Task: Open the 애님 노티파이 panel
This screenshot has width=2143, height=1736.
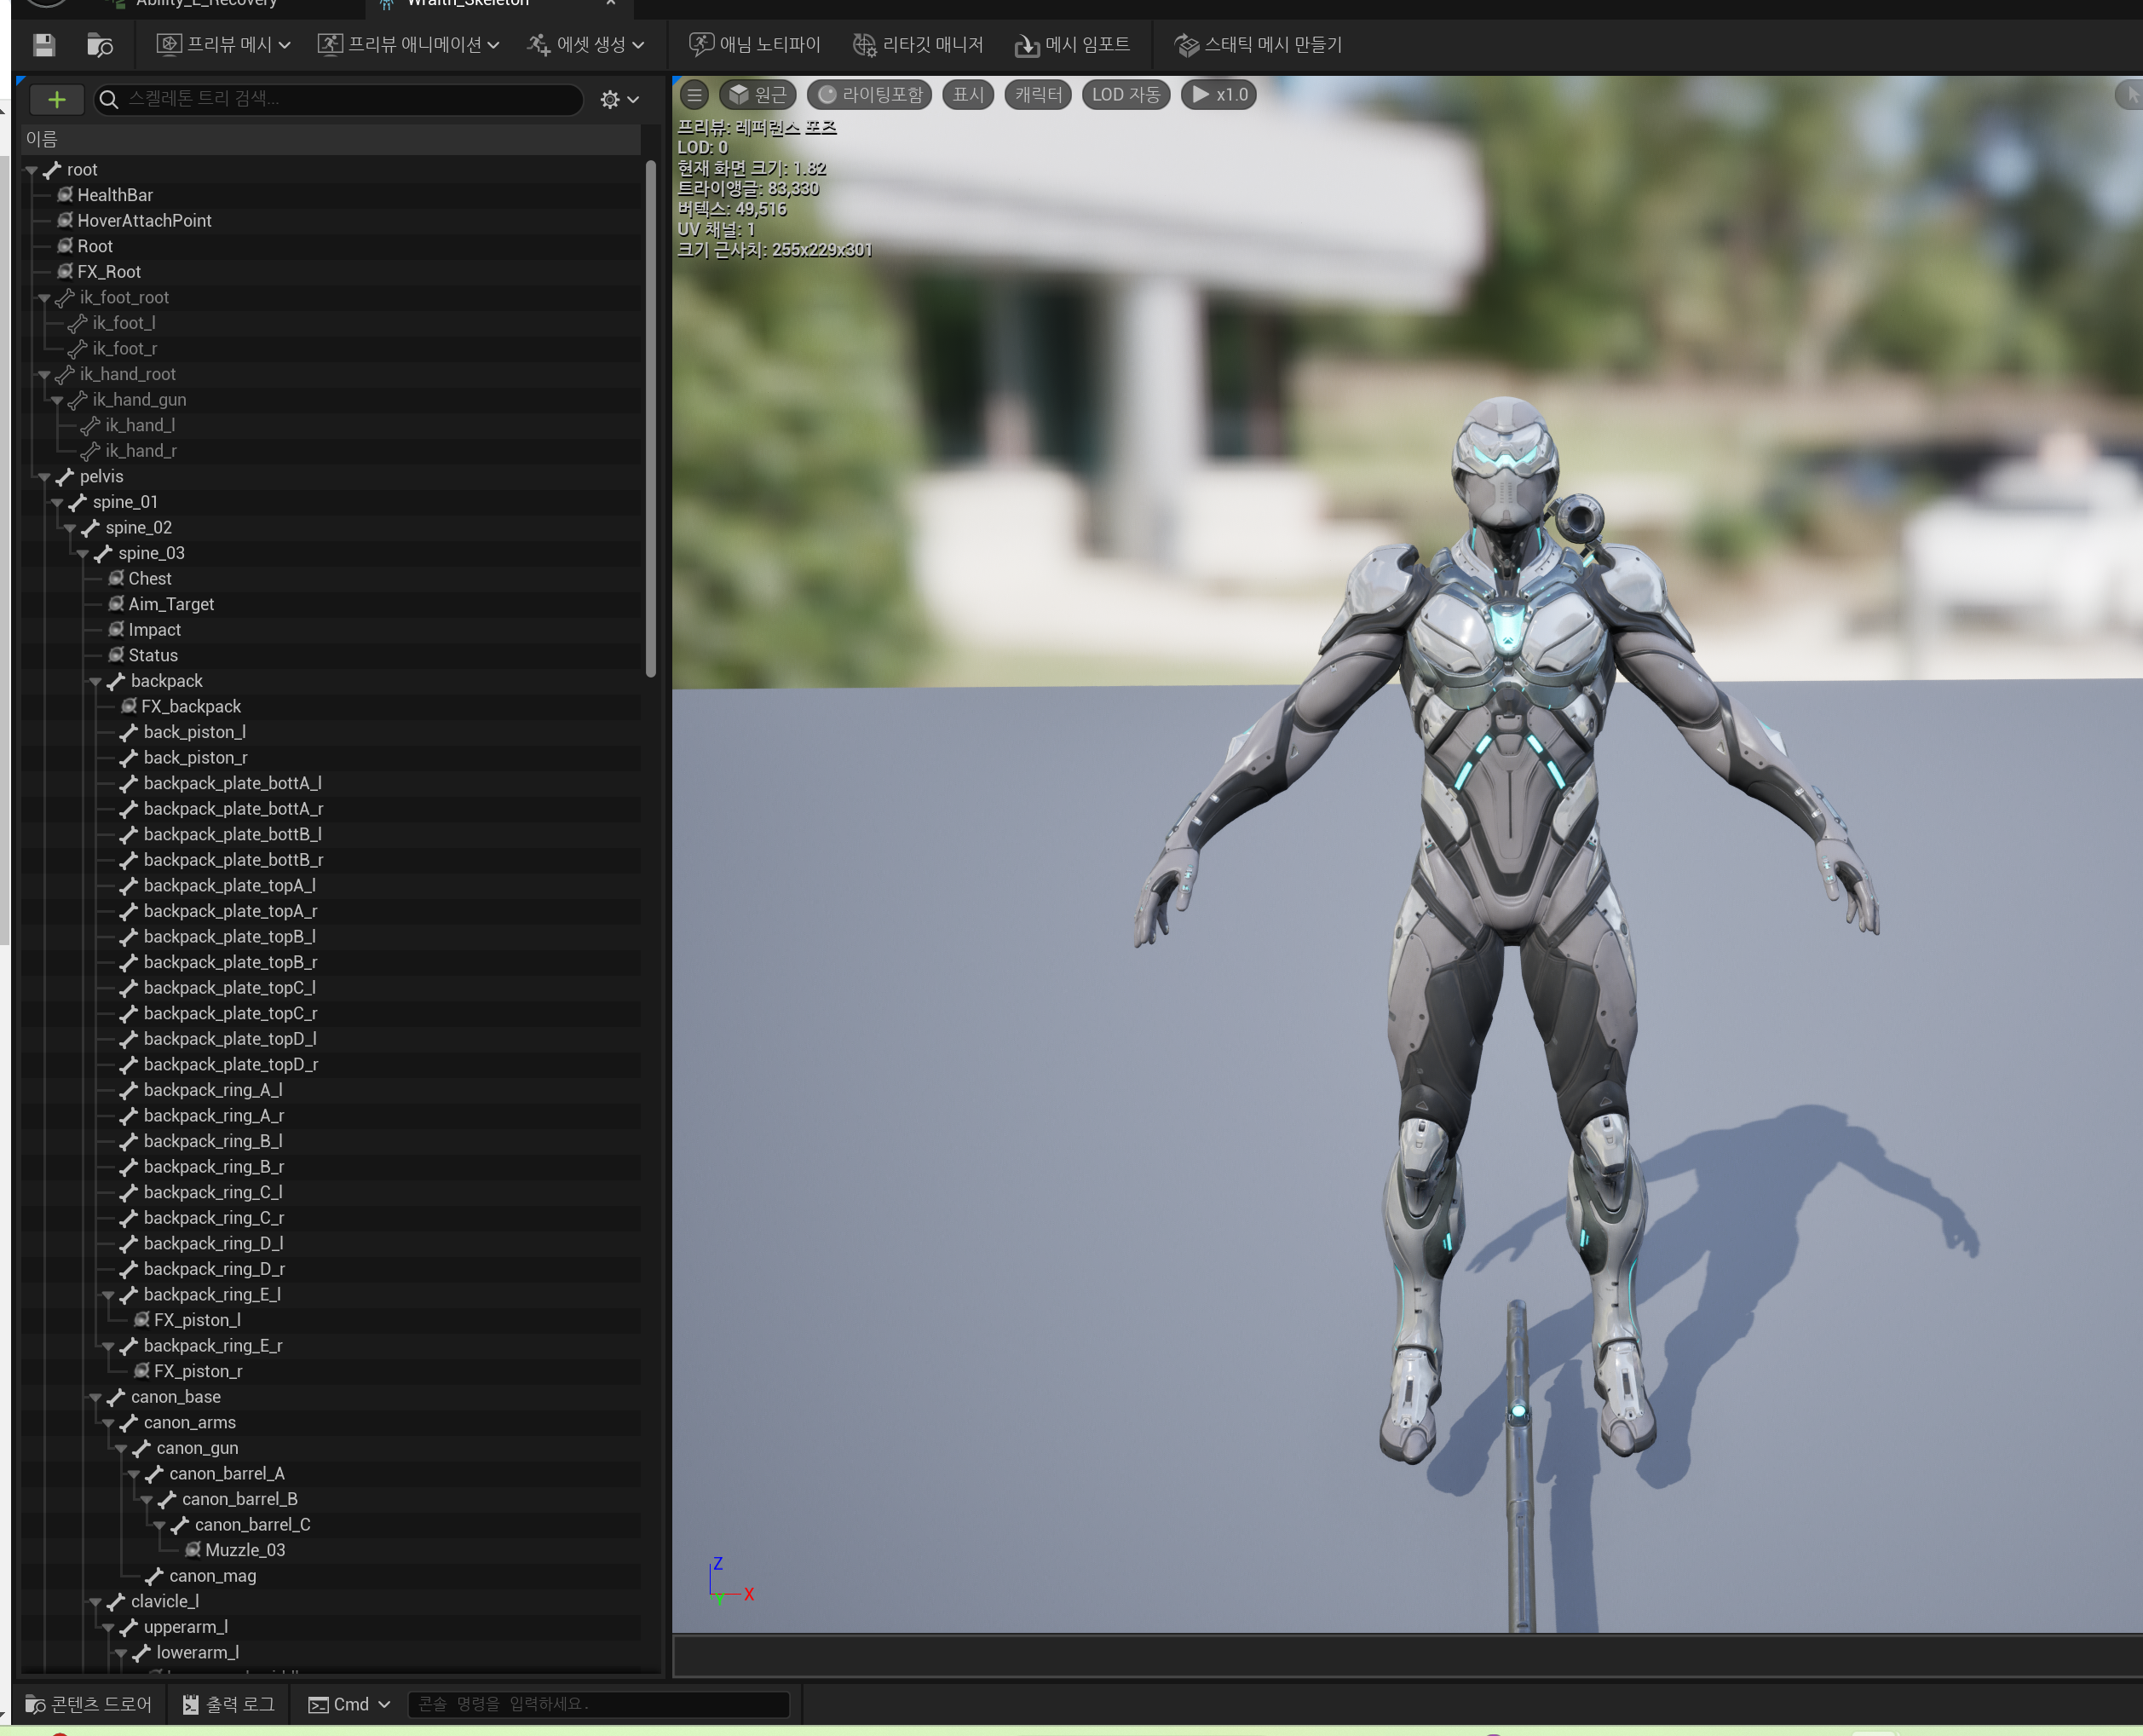Action: coord(755,45)
